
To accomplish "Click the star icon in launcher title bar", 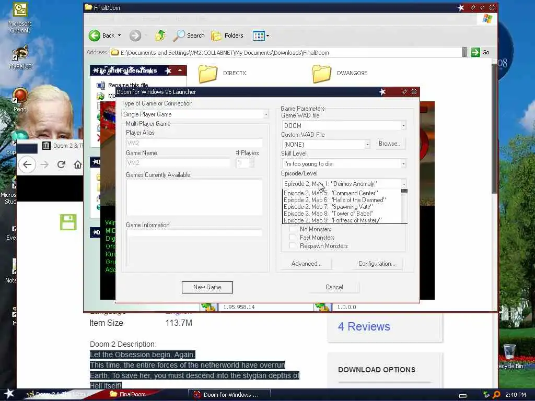I will click(382, 92).
